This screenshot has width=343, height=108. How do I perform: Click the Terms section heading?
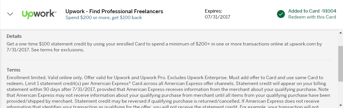(14, 70)
